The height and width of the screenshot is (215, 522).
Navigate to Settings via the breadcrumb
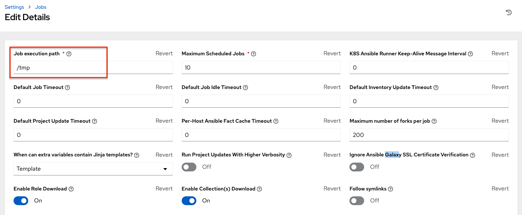14,7
